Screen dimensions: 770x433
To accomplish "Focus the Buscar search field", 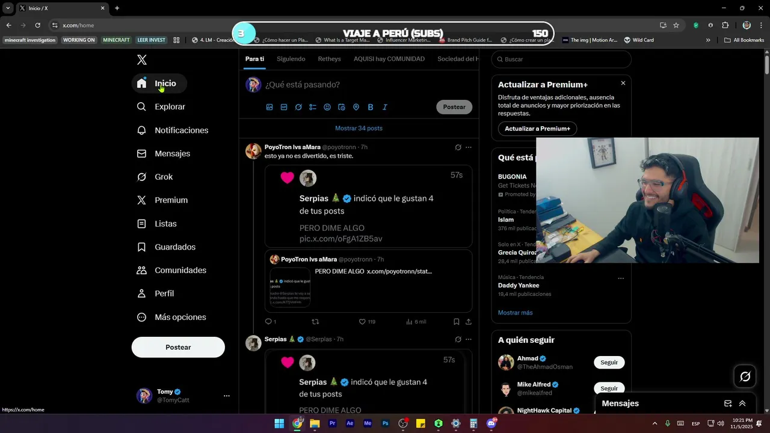I will 561,59.
